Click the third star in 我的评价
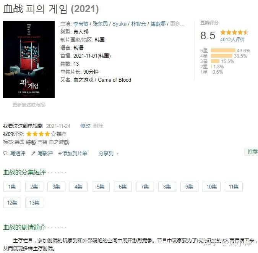 pos(41,134)
